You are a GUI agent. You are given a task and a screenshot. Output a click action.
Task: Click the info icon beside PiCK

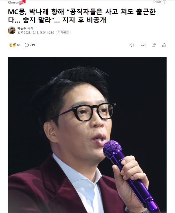pos(164,2)
